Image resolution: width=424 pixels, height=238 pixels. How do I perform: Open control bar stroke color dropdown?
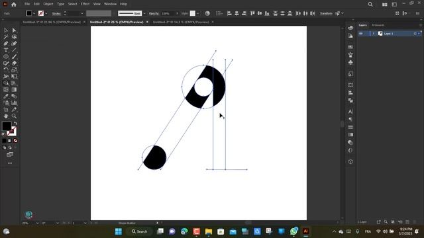pyautogui.click(x=46, y=13)
